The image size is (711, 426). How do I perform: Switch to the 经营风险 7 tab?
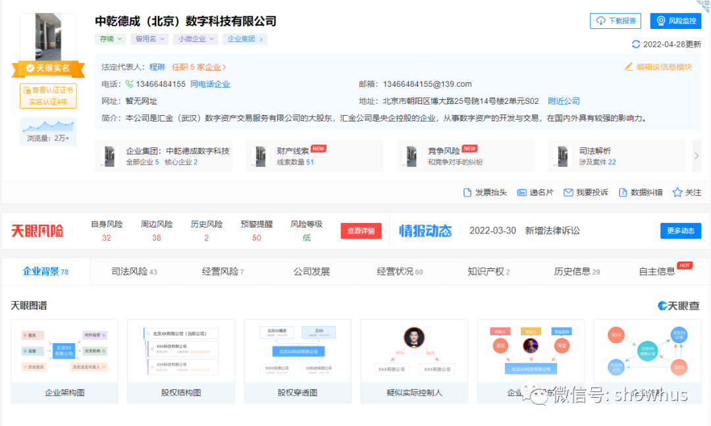[223, 272]
